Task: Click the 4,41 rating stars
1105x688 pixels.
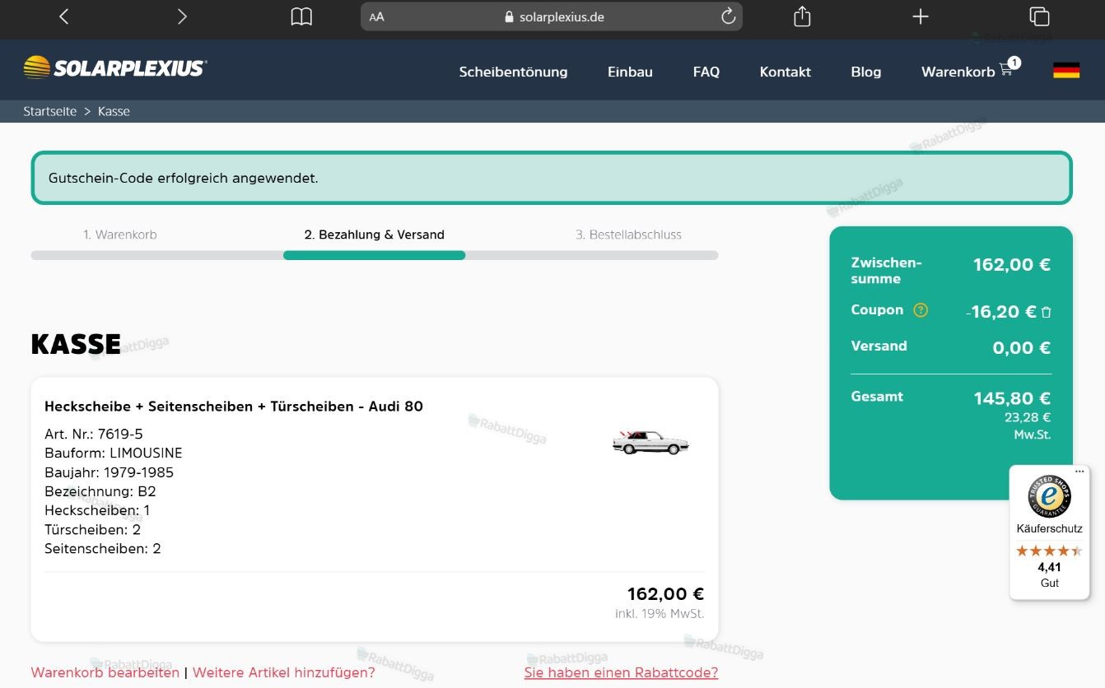Action: [x=1049, y=551]
